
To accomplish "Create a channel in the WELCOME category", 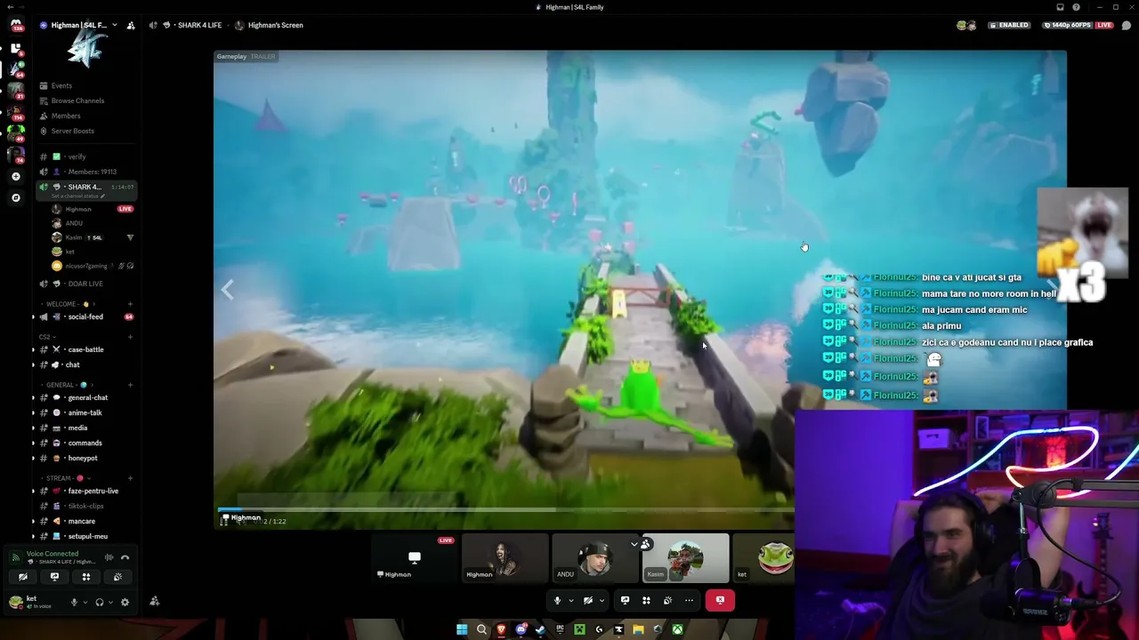I will [x=130, y=304].
